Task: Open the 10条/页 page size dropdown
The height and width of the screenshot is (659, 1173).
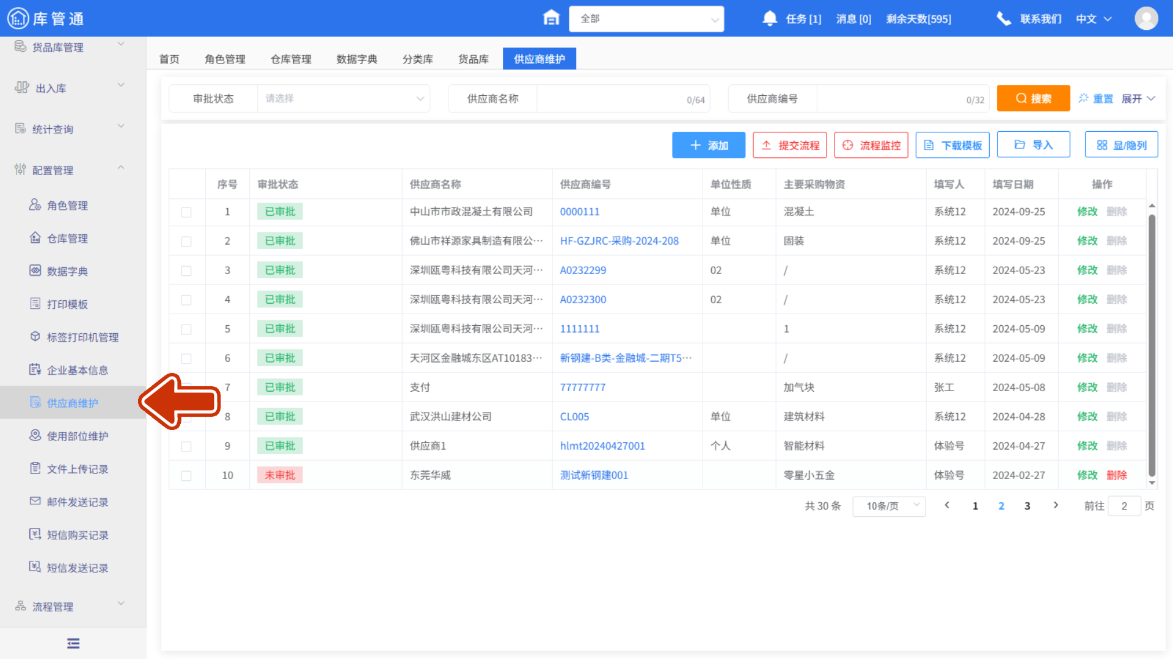Action: pyautogui.click(x=889, y=506)
